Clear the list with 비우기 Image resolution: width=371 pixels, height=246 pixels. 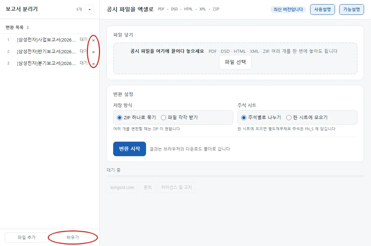pyautogui.click(x=73, y=237)
